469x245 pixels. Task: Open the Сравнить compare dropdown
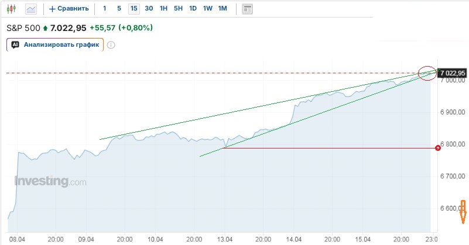(x=69, y=9)
